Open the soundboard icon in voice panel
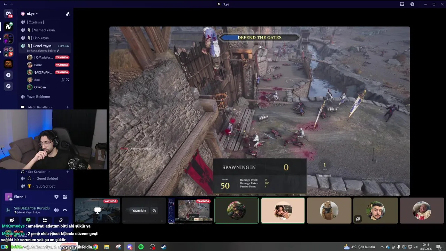This screenshot has width=446, height=251. pyautogui.click(x=61, y=220)
